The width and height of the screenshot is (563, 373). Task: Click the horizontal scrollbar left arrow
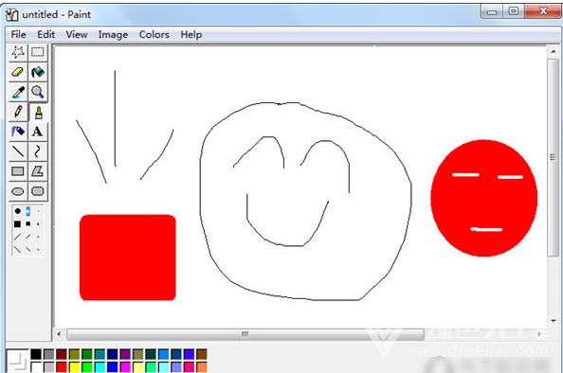tap(60, 334)
